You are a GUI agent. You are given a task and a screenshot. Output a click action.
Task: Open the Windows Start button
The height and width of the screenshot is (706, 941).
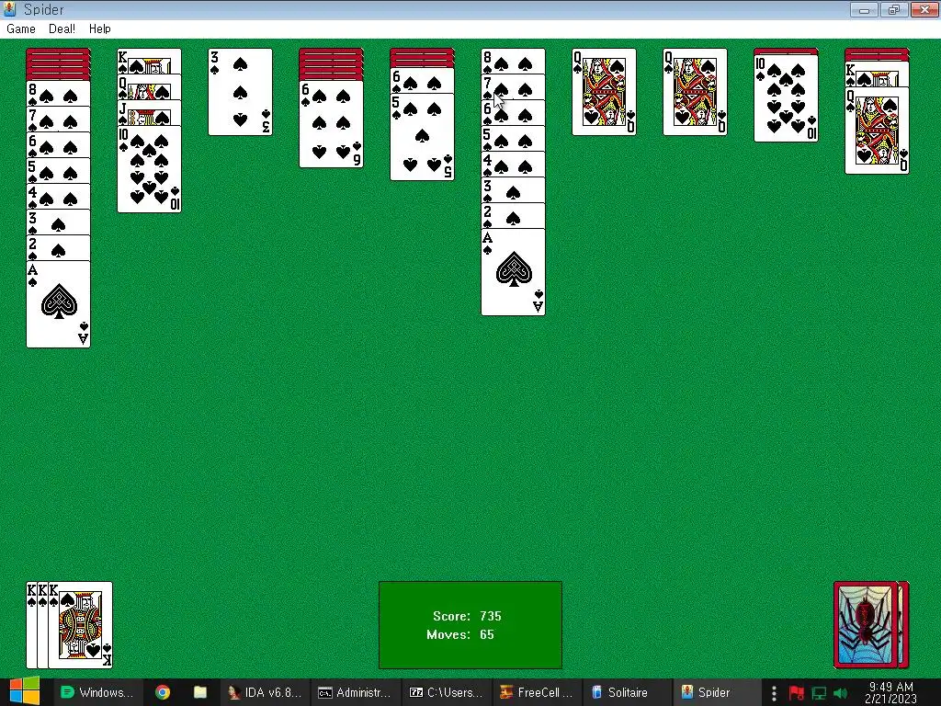23,691
